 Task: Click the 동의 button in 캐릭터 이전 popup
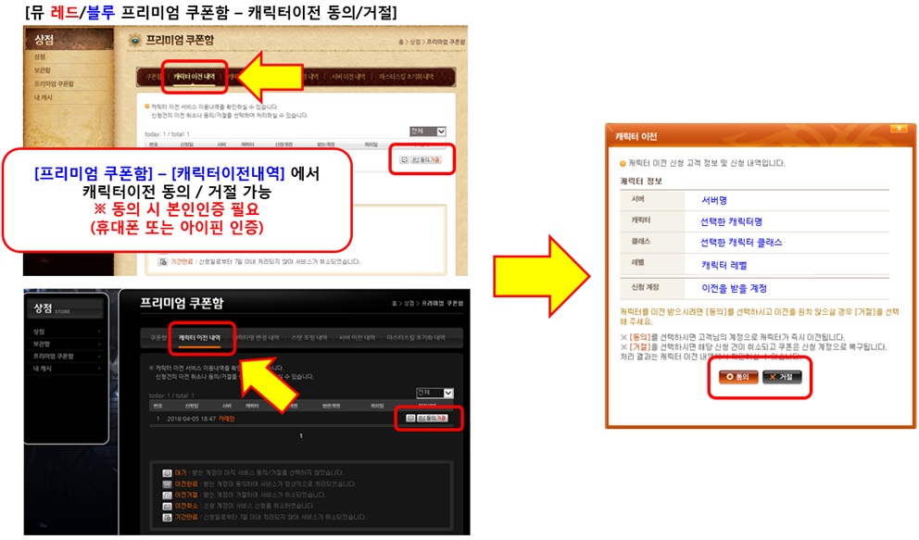738,377
